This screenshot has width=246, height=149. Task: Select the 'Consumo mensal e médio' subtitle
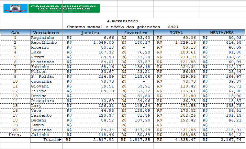tap(122, 27)
